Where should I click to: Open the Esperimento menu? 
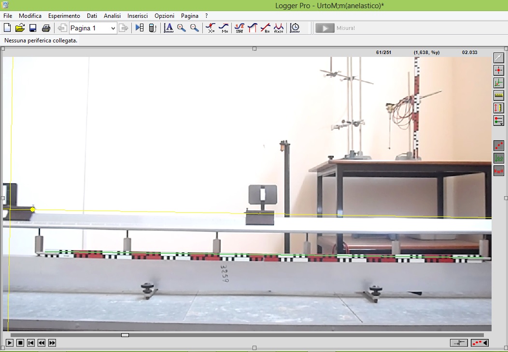coord(64,16)
